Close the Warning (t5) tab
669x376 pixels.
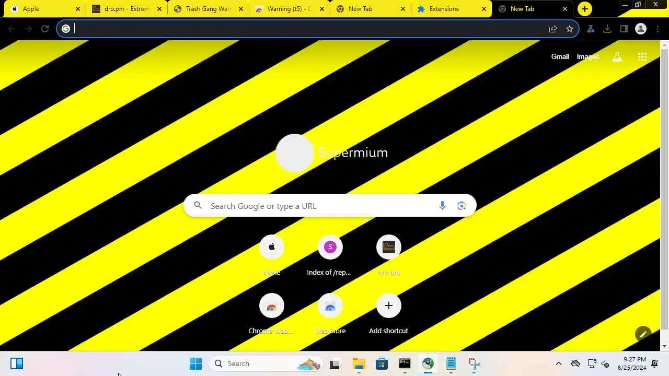point(322,9)
